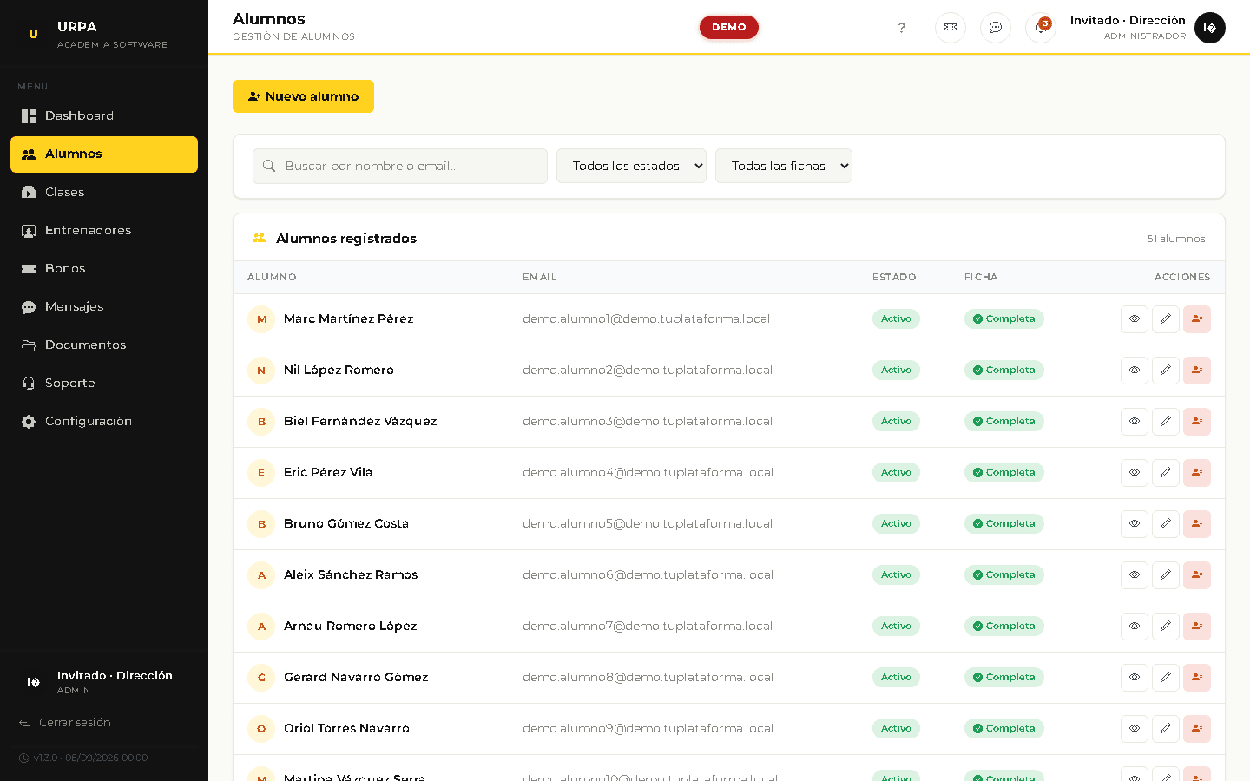This screenshot has height=781, width=1250.
Task: Edit student Nil López Romero
Action: click(1166, 371)
